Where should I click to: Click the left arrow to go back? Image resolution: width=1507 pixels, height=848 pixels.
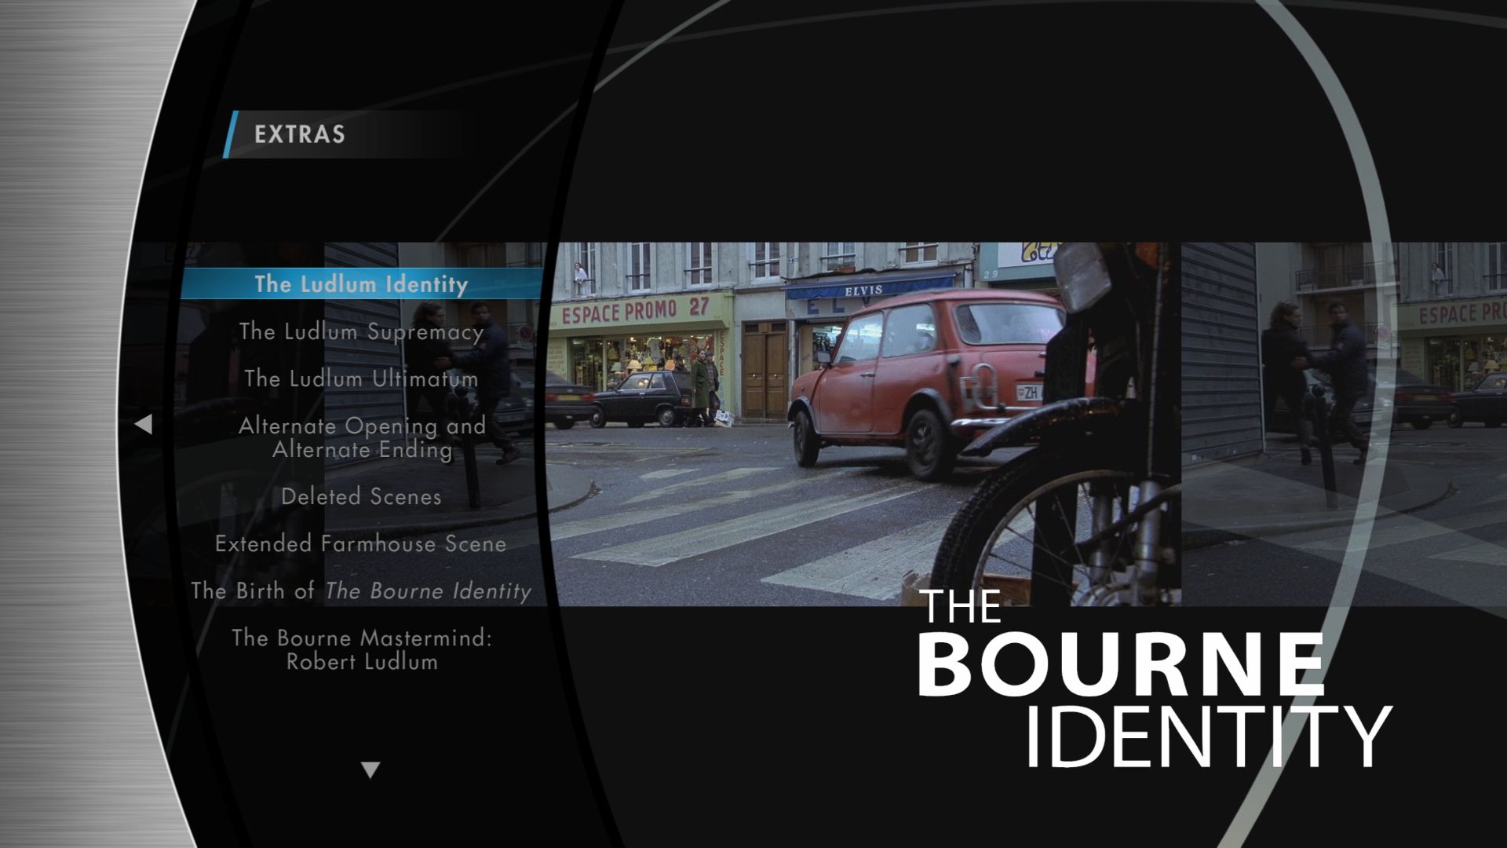click(143, 424)
